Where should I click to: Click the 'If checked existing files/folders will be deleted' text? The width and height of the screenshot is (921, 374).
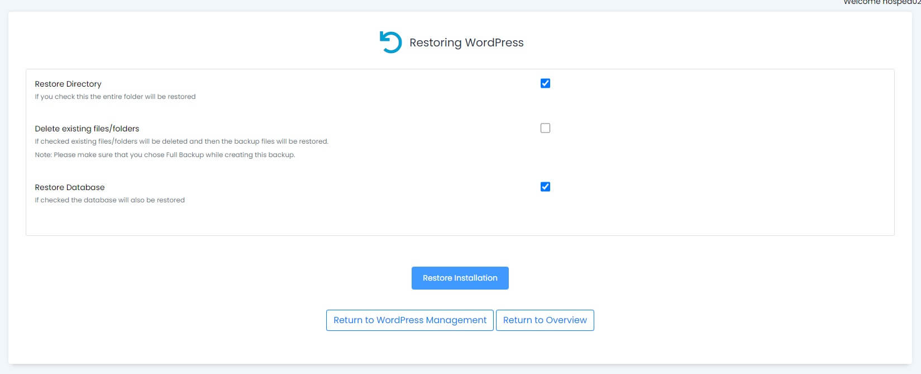pos(182,141)
